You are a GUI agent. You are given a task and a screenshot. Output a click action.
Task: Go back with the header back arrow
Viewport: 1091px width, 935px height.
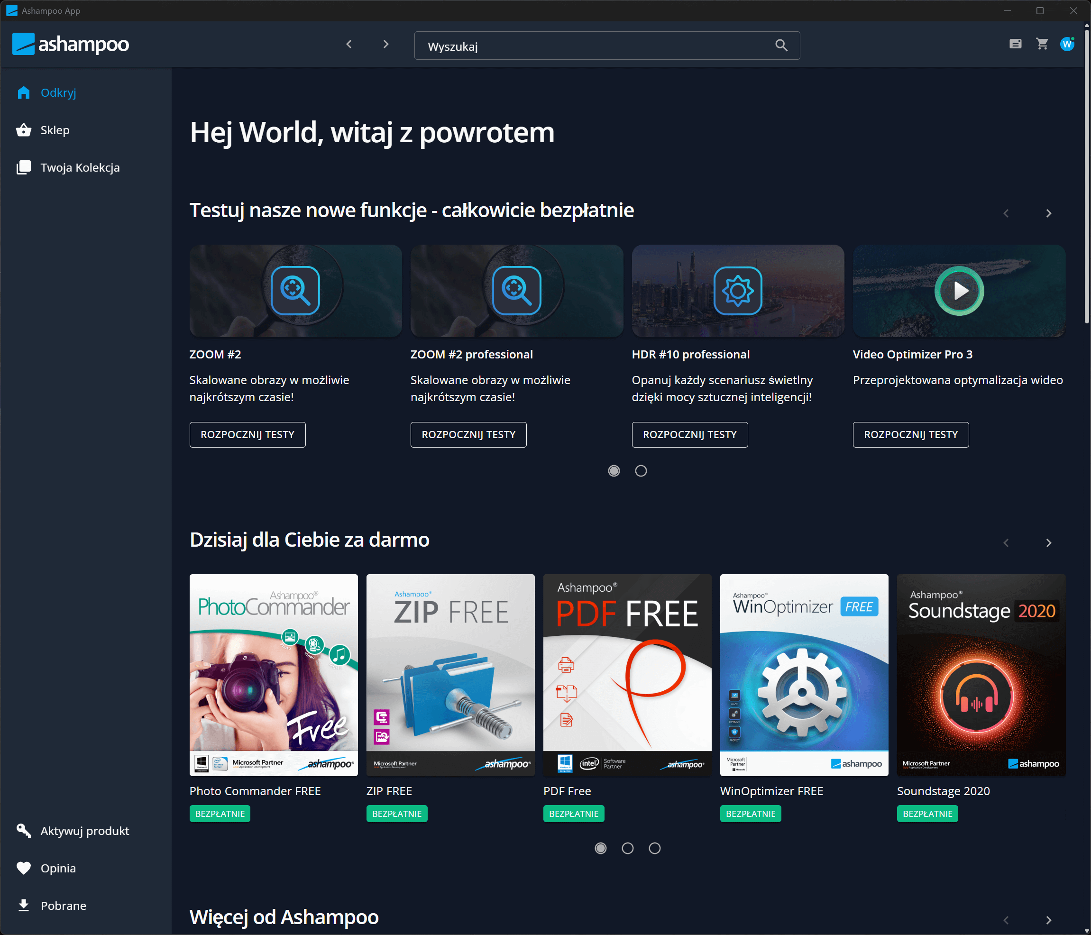click(x=348, y=44)
